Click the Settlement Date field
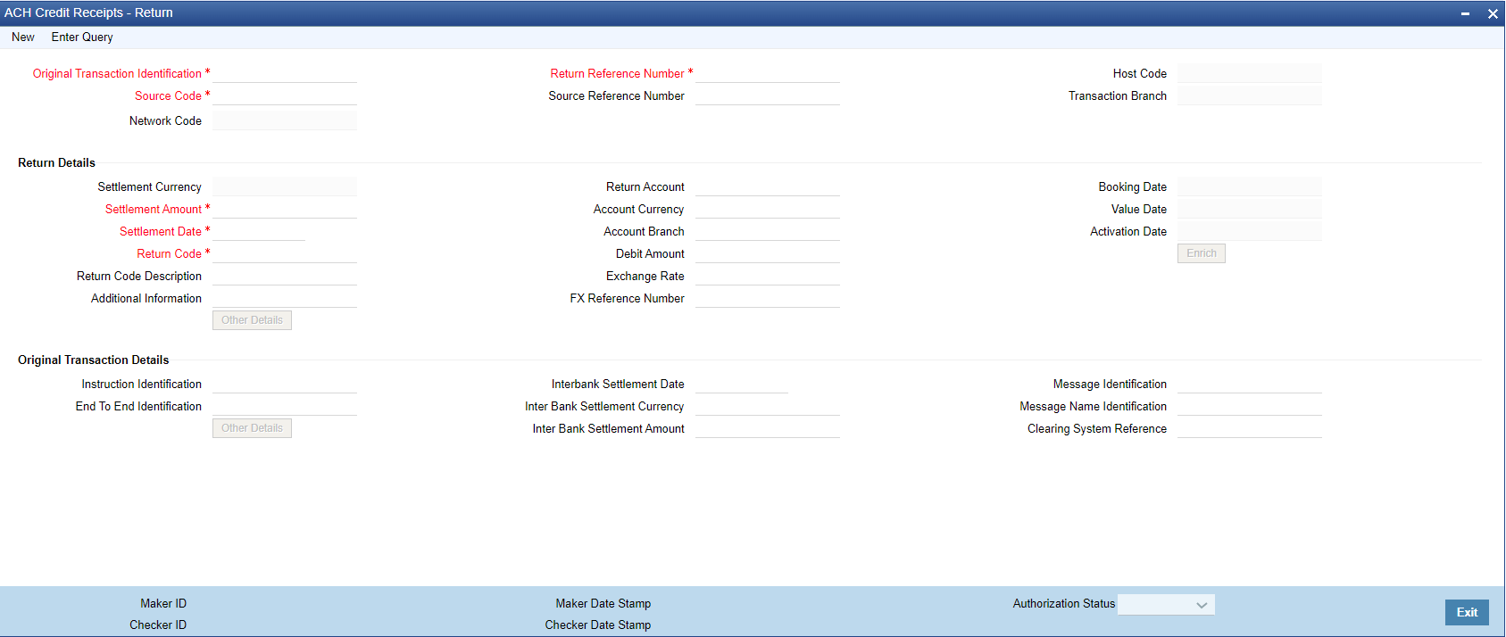The image size is (1506, 637). coord(259,231)
